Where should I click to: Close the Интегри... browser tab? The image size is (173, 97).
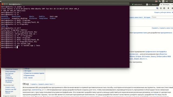(172, 5)
